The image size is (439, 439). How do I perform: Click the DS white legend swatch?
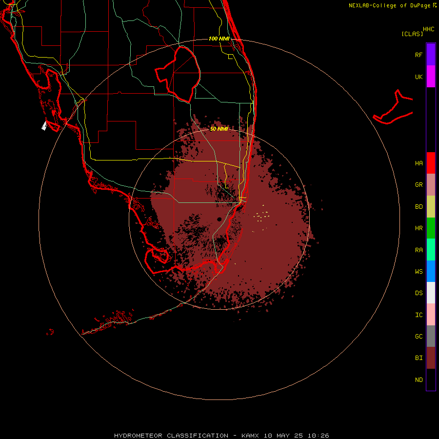pos(431,293)
